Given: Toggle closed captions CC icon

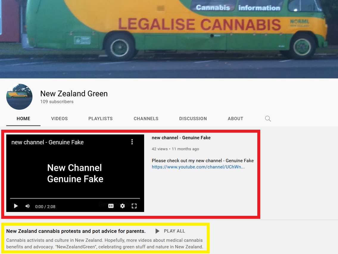Looking at the screenshot, I should [x=111, y=206].
